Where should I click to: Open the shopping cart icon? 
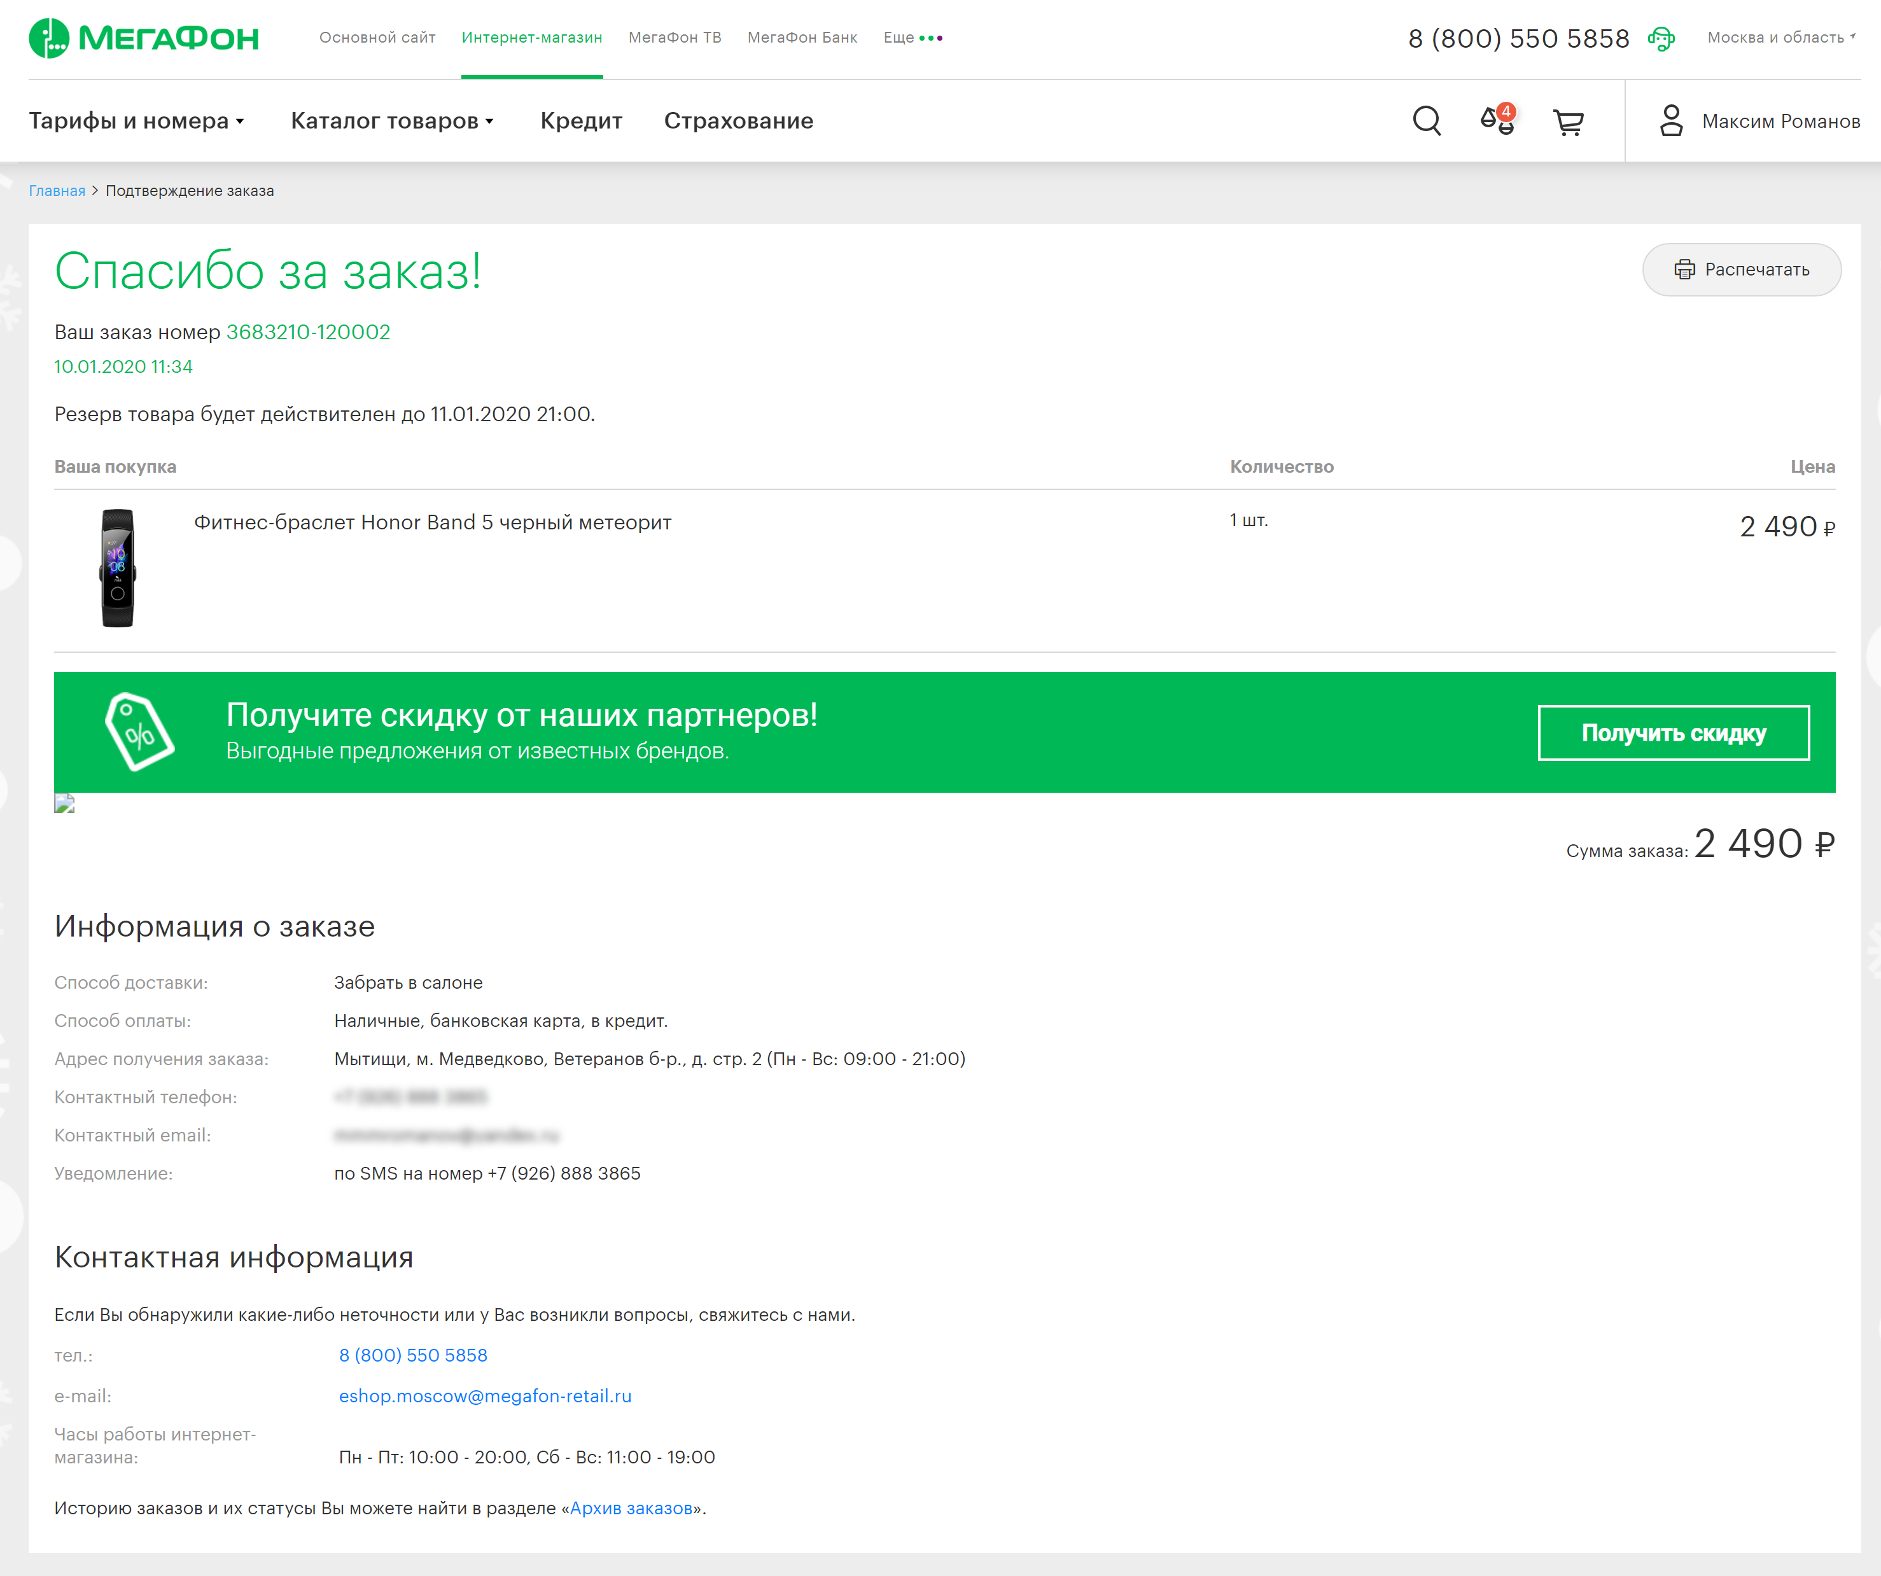point(1569,122)
